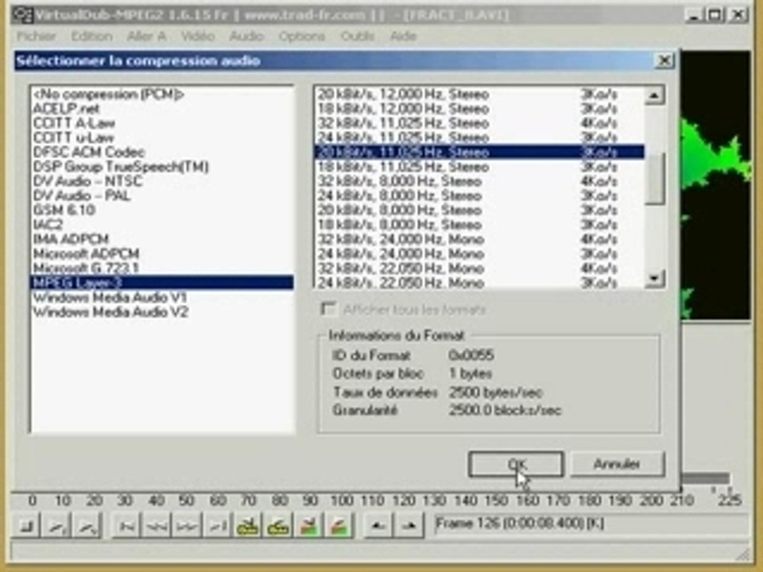763x572 pixels.
Task: Select <No compression (PCM)> codec
Action: tap(162, 95)
